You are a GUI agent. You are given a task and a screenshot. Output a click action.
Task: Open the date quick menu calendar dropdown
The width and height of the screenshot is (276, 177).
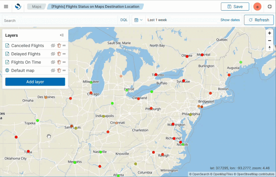click(x=139, y=20)
